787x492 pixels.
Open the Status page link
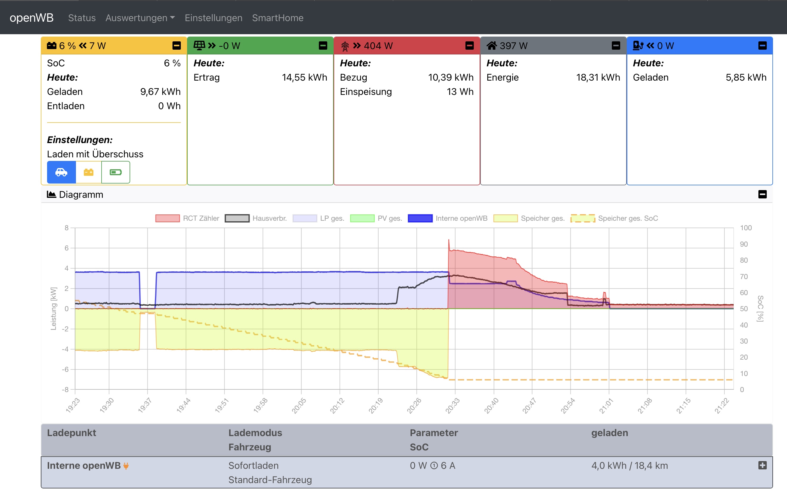[82, 18]
